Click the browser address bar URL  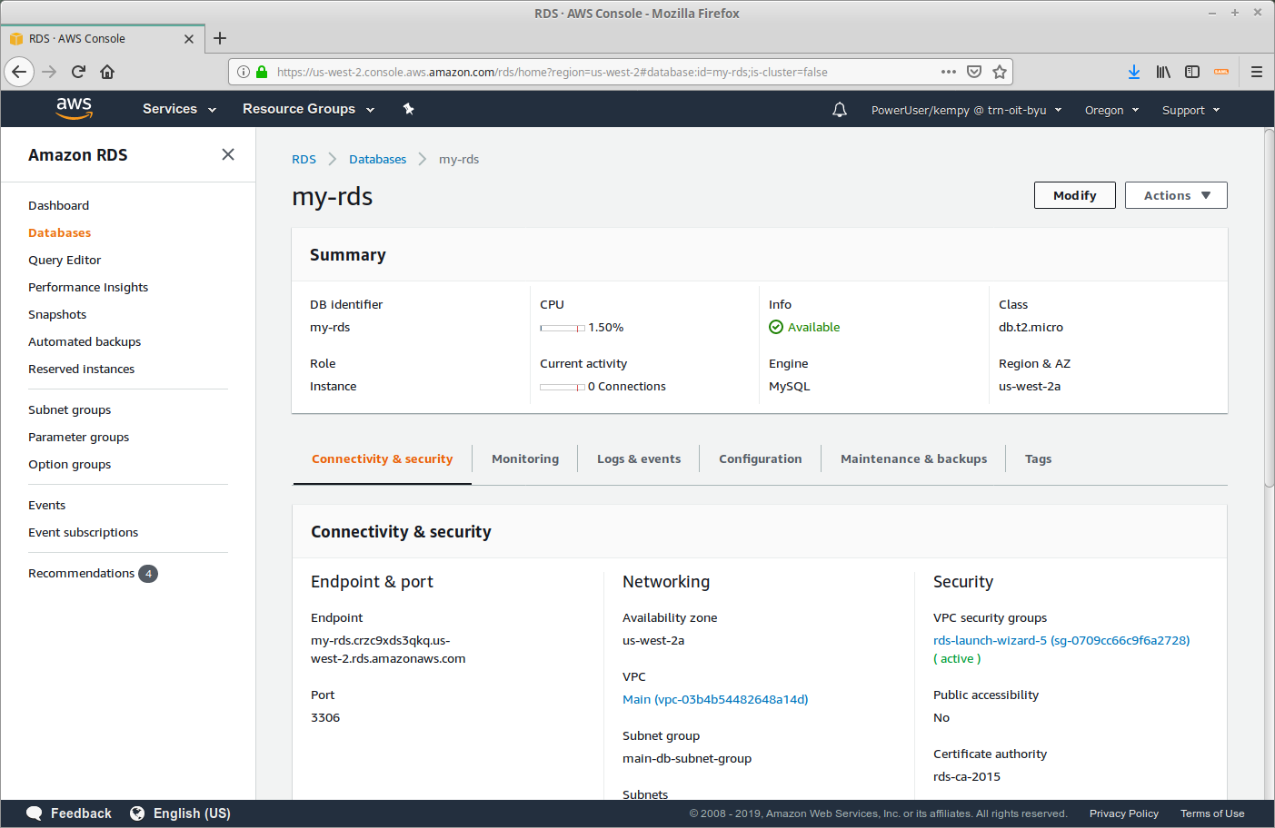(552, 72)
